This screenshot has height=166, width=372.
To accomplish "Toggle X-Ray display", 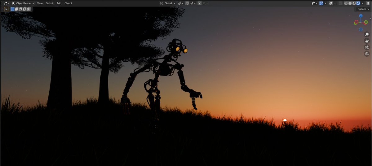I will (x=340, y=3).
